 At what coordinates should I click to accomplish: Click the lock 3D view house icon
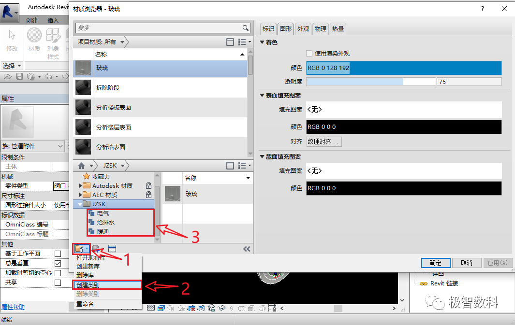click(x=211, y=308)
